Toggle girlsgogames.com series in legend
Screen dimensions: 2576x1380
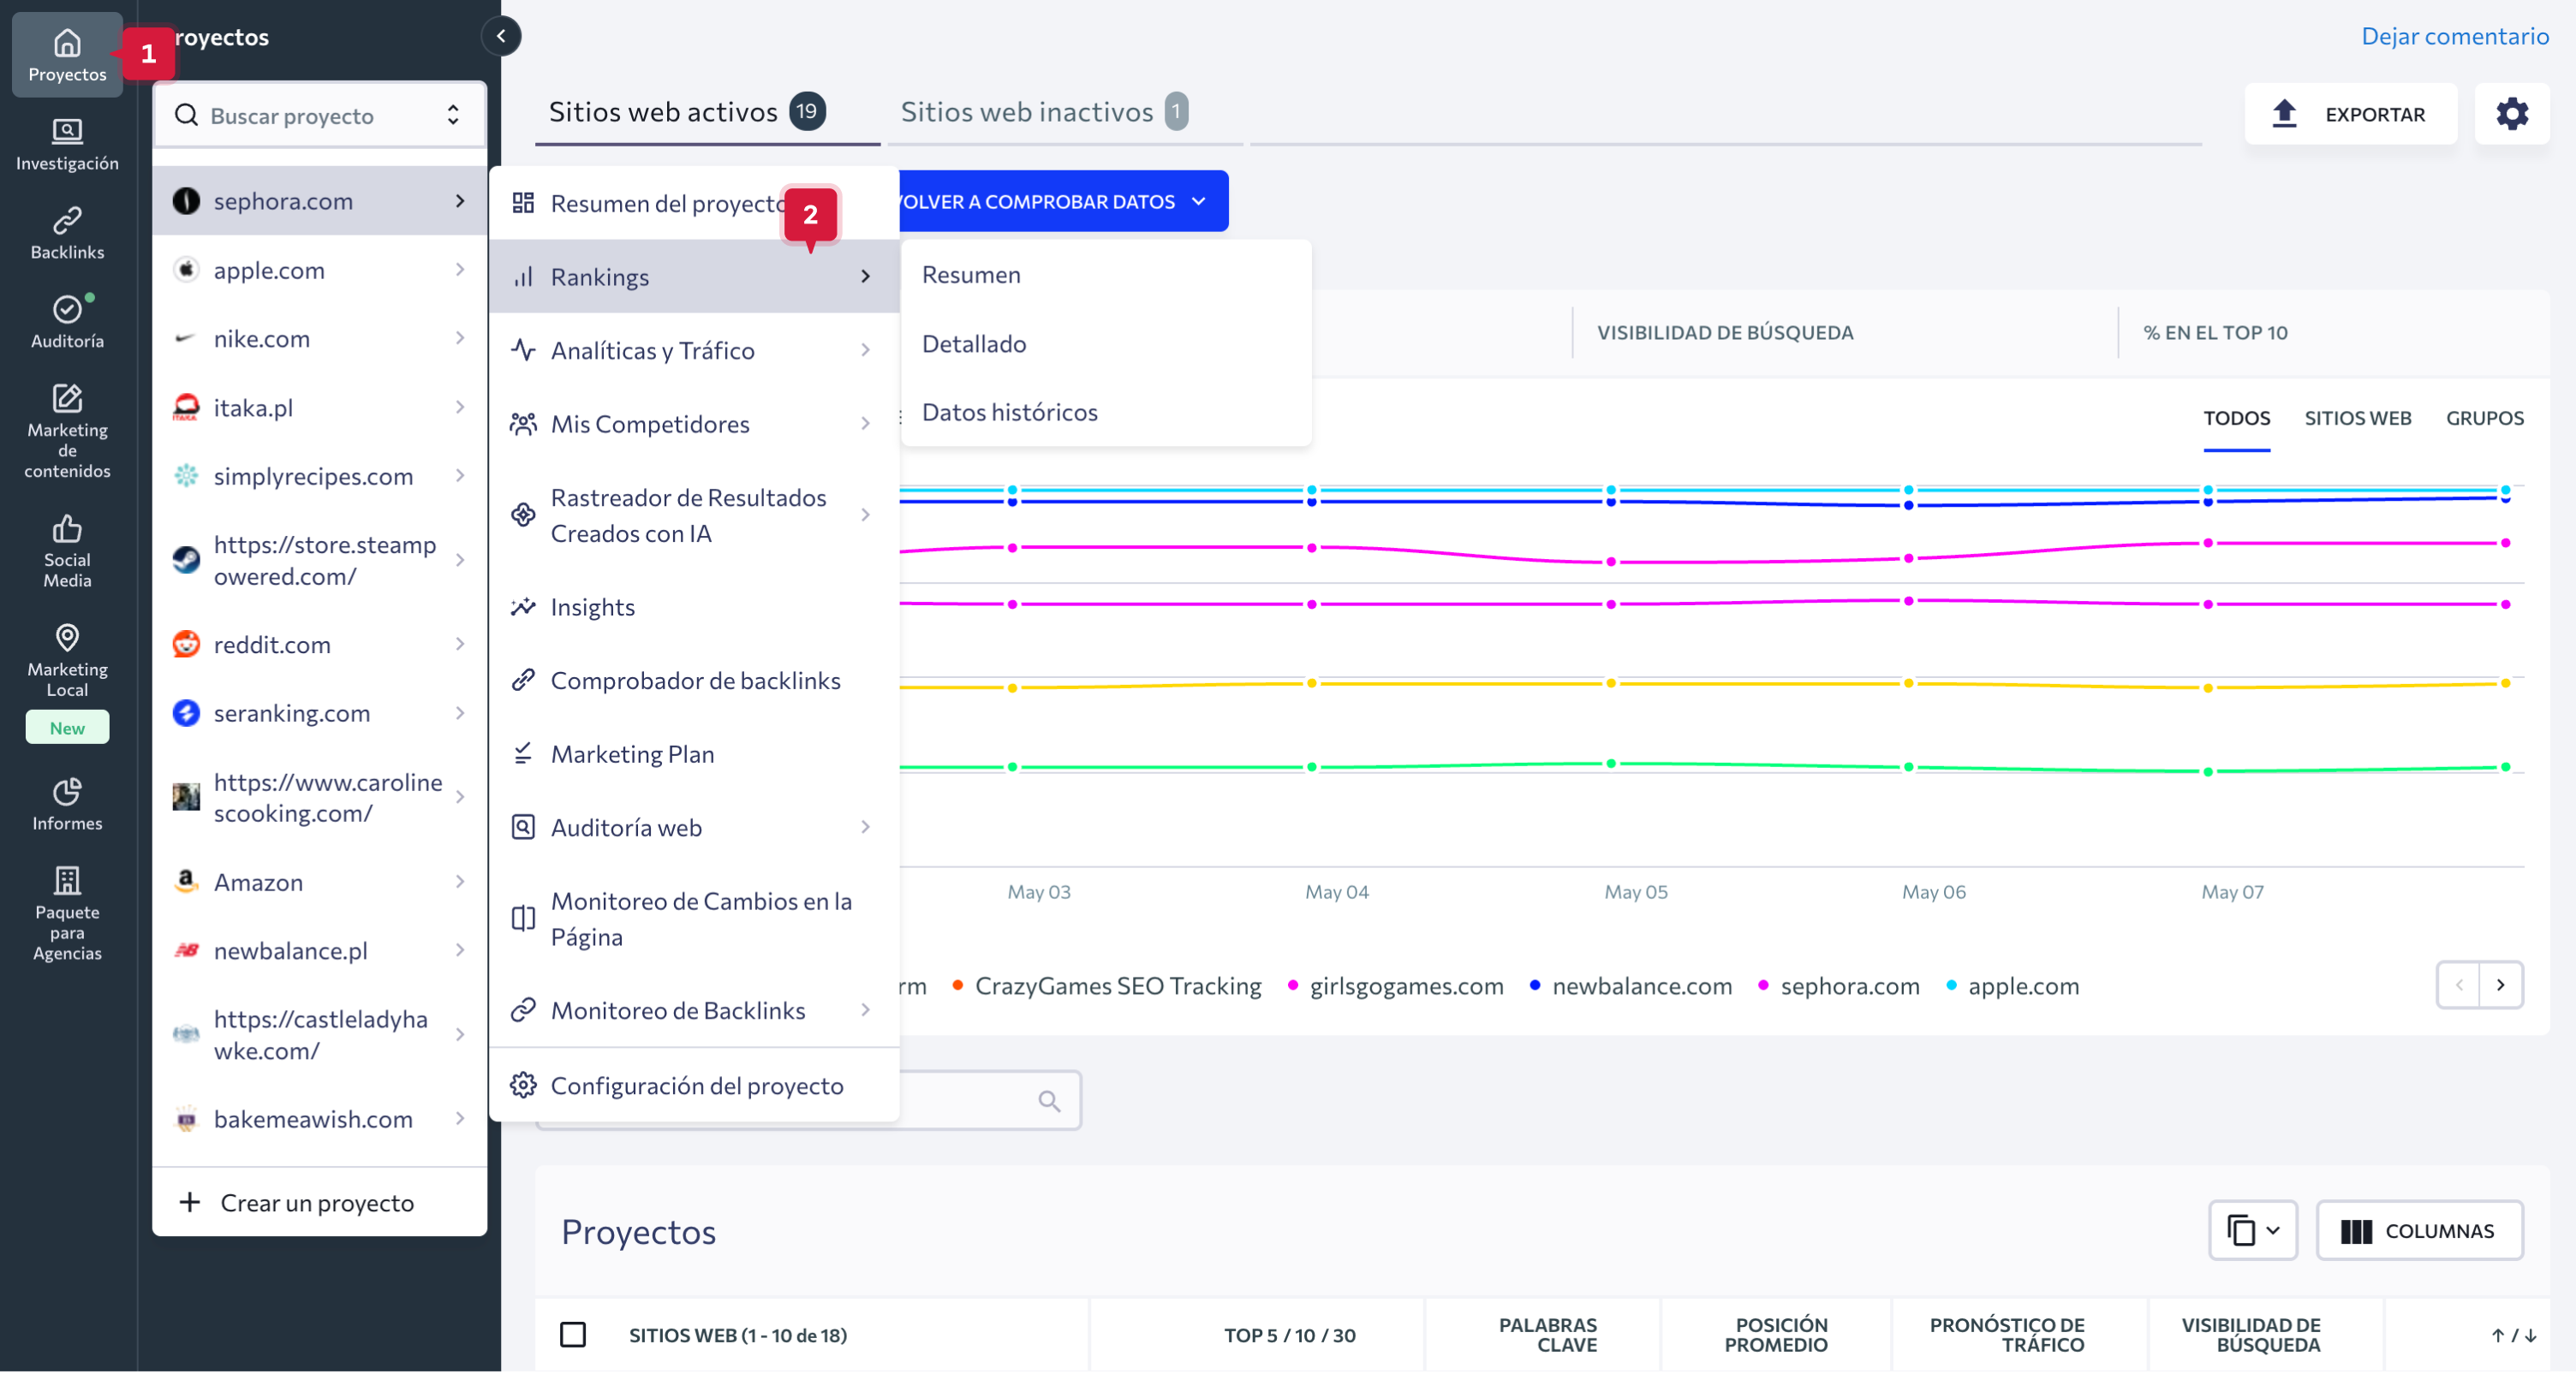[1395, 986]
